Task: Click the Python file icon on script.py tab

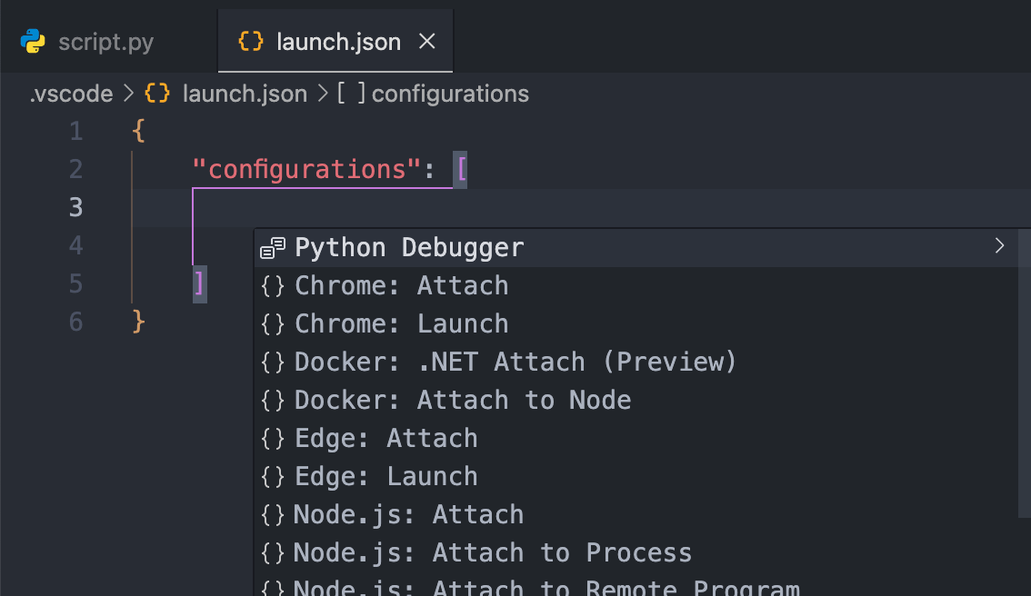Action: point(33,42)
